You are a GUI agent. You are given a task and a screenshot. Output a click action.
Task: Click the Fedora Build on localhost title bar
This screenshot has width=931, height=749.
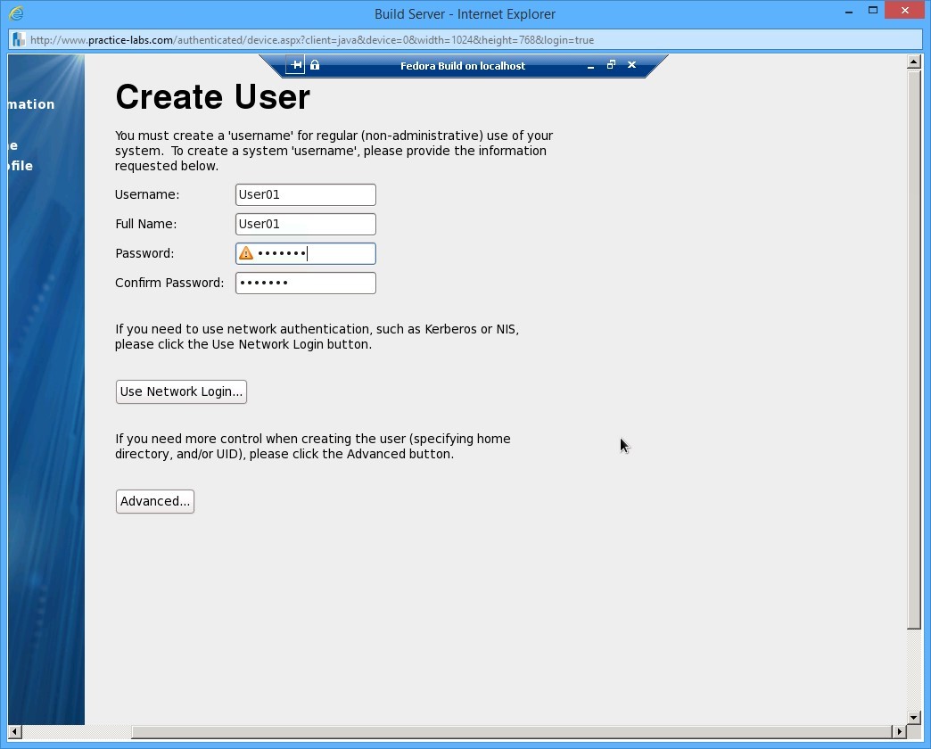tap(463, 65)
